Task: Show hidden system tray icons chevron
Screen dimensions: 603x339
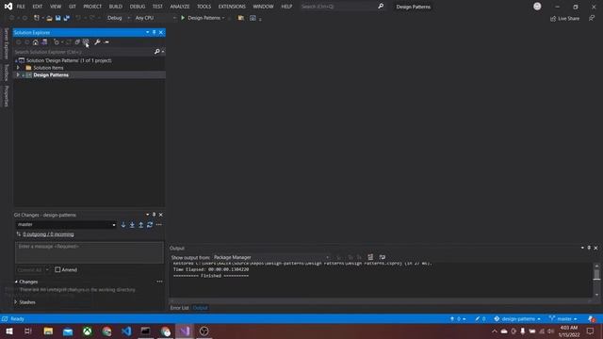Action: (494, 331)
